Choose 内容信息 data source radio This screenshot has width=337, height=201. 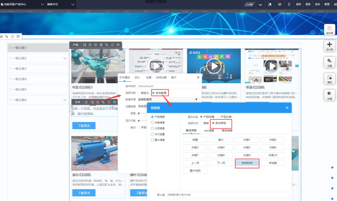(152, 123)
